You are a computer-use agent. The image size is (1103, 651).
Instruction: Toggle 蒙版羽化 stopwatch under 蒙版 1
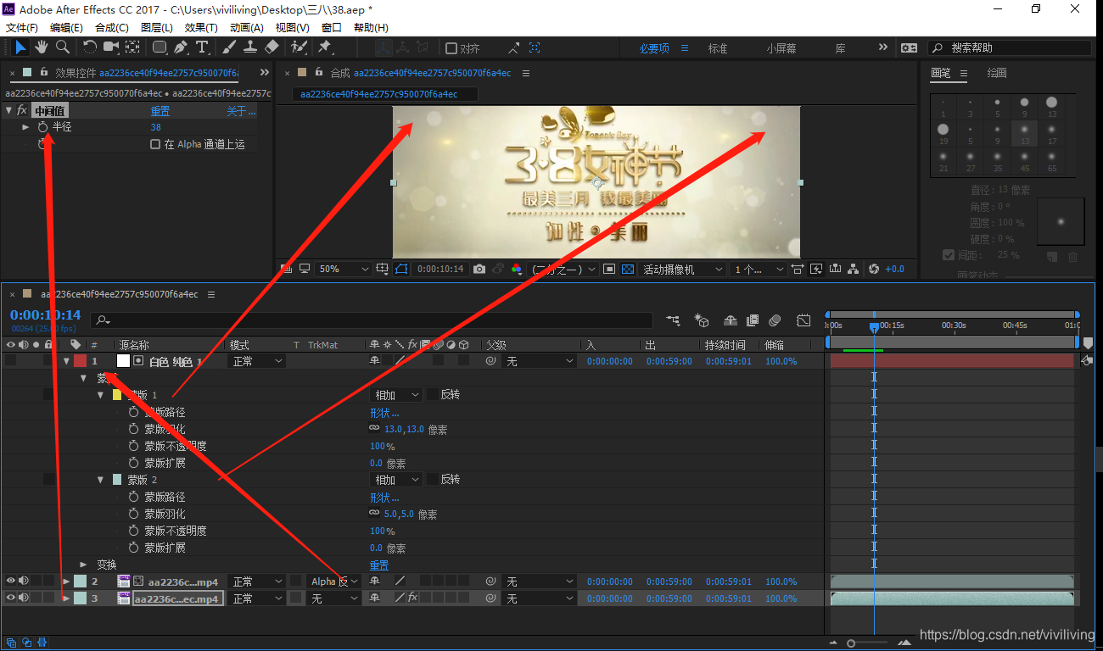tap(133, 429)
